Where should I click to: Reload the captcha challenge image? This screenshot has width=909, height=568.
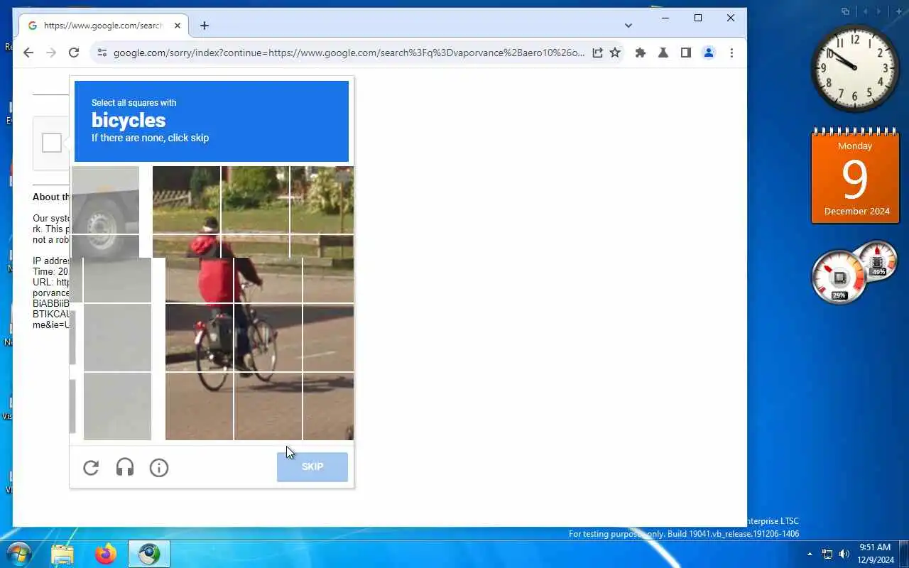[91, 467]
